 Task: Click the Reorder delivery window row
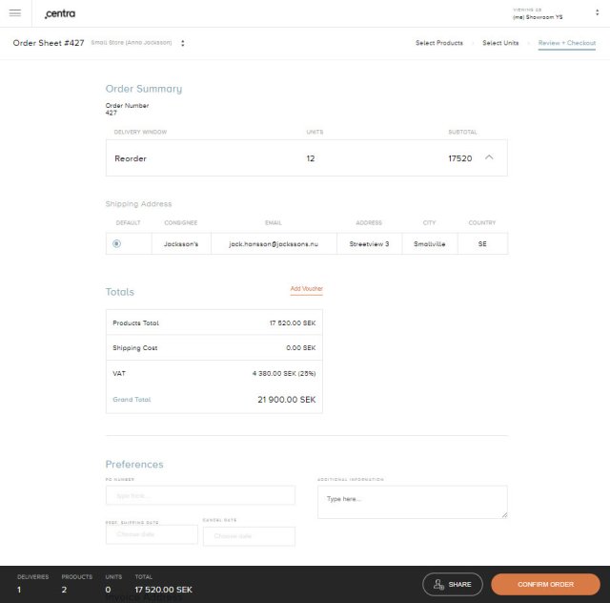[x=305, y=158]
